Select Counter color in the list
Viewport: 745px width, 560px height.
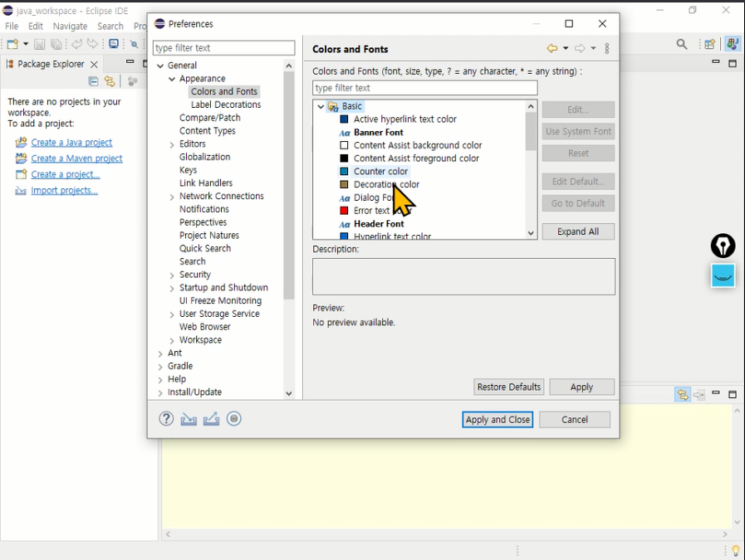pos(380,172)
